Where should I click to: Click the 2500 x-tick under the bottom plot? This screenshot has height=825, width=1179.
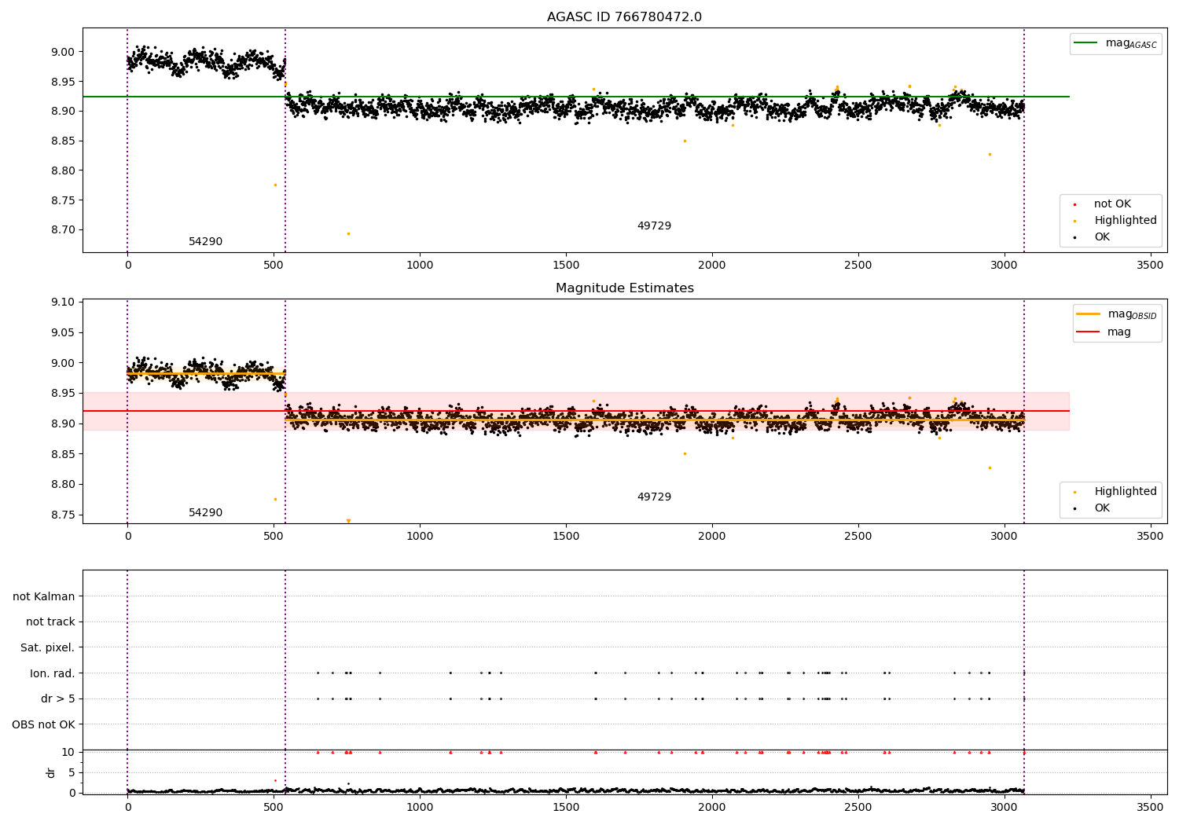[858, 806]
